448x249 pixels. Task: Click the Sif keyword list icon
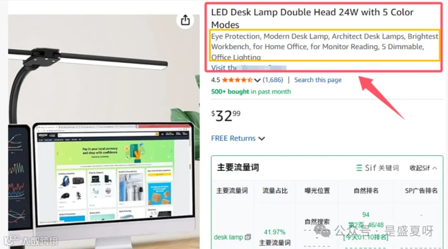(359, 168)
